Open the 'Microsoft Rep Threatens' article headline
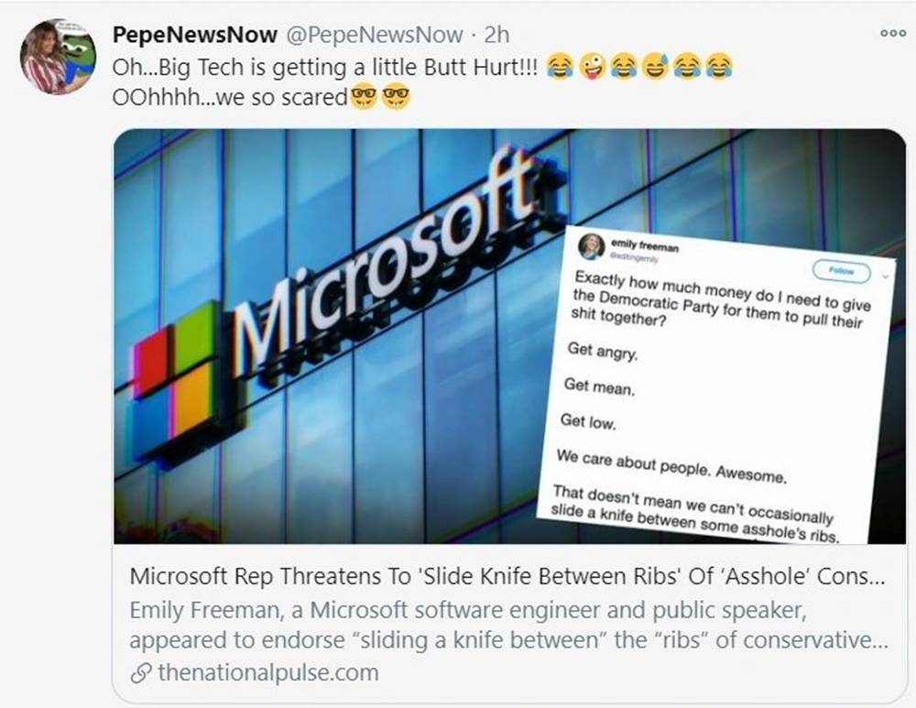The image size is (916, 708). point(507,576)
